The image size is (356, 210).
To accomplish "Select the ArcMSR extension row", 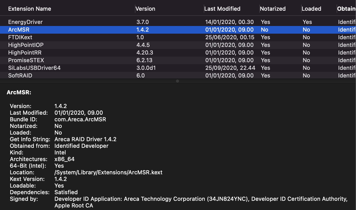I will pyautogui.click(x=19, y=30).
